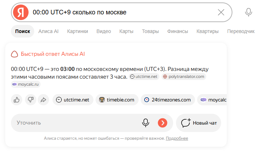
Task: Go to the Карты tab
Action: 126,31
